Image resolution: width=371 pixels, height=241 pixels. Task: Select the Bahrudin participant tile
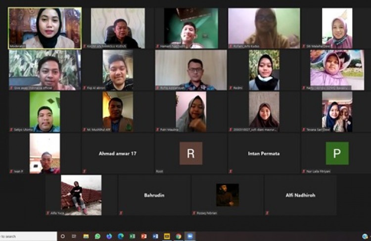(154, 195)
